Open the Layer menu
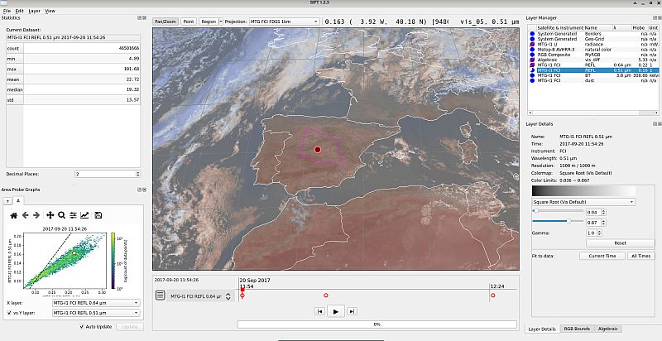 point(34,11)
